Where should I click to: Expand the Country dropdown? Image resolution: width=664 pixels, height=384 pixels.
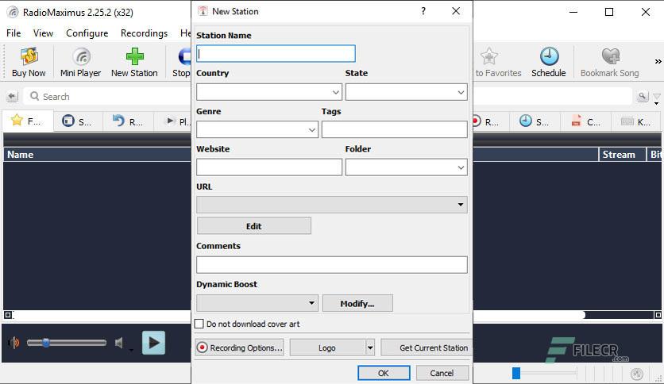(269, 92)
